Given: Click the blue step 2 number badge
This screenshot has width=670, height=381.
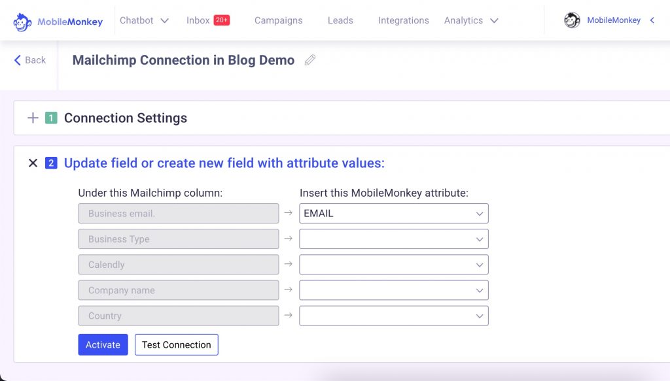Looking at the screenshot, I should (x=51, y=163).
